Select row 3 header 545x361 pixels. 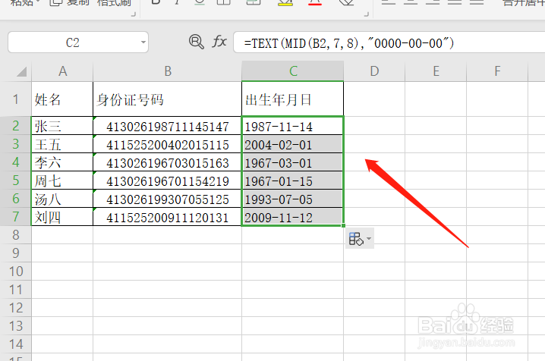[16, 143]
